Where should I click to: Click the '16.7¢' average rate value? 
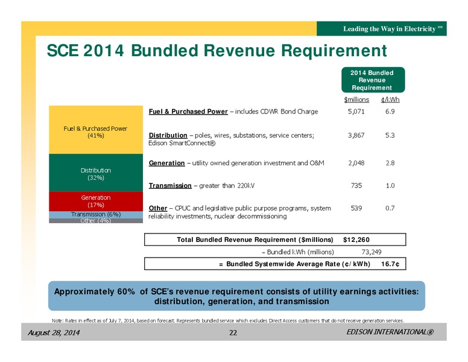390,264
